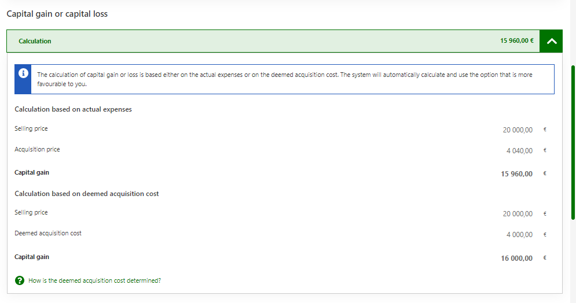Click the "Capital gain or capital loss" heading
This screenshot has width=576, height=303.
tap(57, 14)
